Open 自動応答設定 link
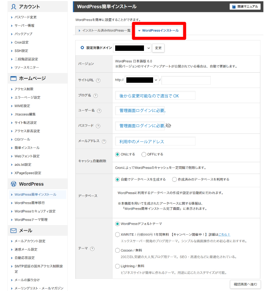 tap(25, 258)
